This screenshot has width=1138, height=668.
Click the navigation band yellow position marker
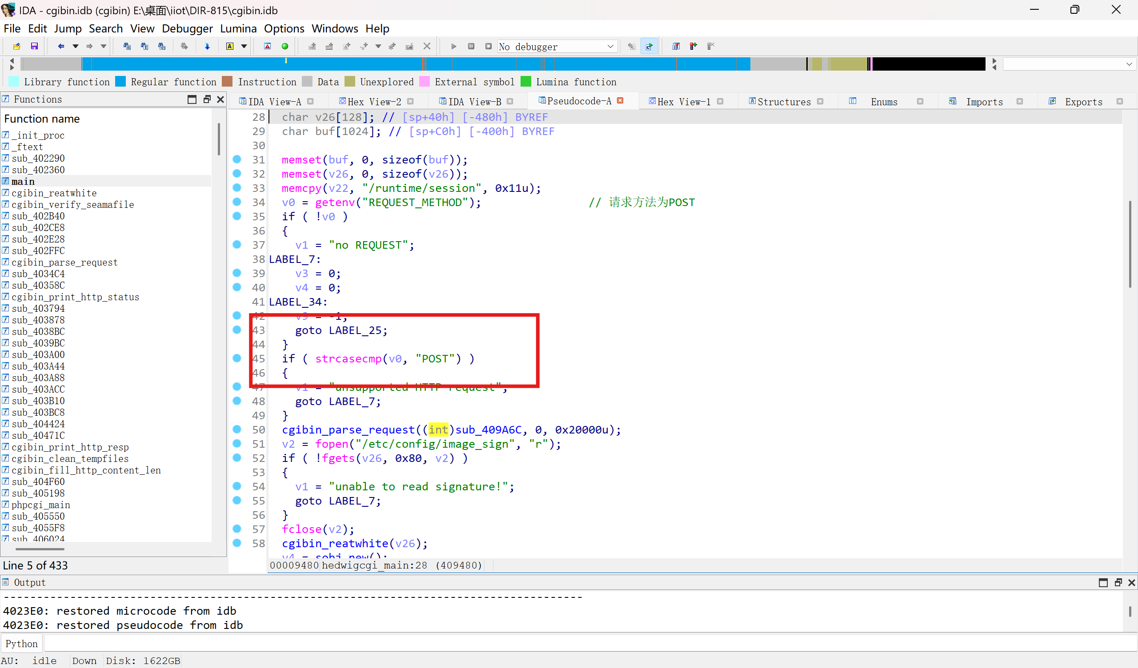point(286,60)
